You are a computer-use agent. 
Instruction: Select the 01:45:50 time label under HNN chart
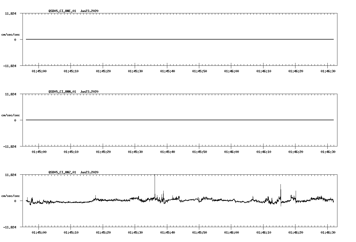point(199,152)
